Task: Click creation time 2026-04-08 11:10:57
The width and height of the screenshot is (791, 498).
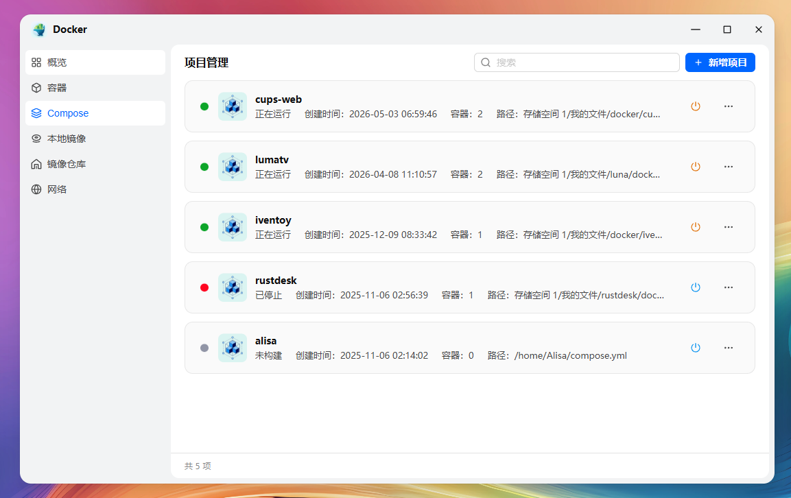Action: point(393,175)
